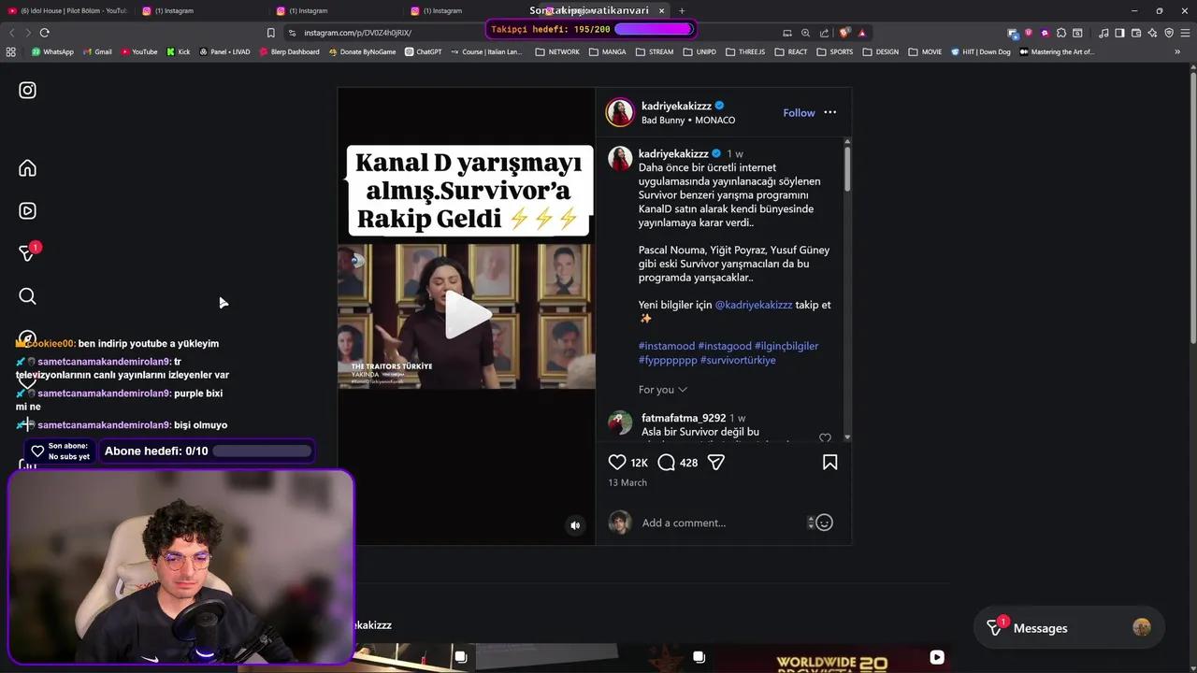The image size is (1197, 673).
Task: Open Instagram search magnifier in sidebar
Action: click(27, 296)
